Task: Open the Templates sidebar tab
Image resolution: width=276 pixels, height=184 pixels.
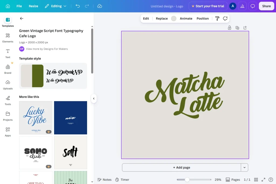Action: pos(8,22)
